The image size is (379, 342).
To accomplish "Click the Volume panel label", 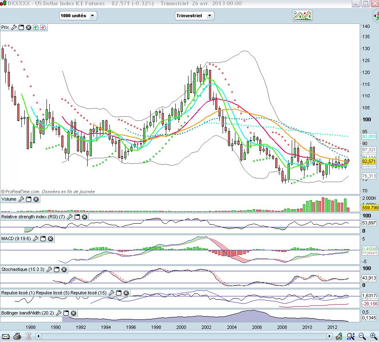I will pos(9,199).
